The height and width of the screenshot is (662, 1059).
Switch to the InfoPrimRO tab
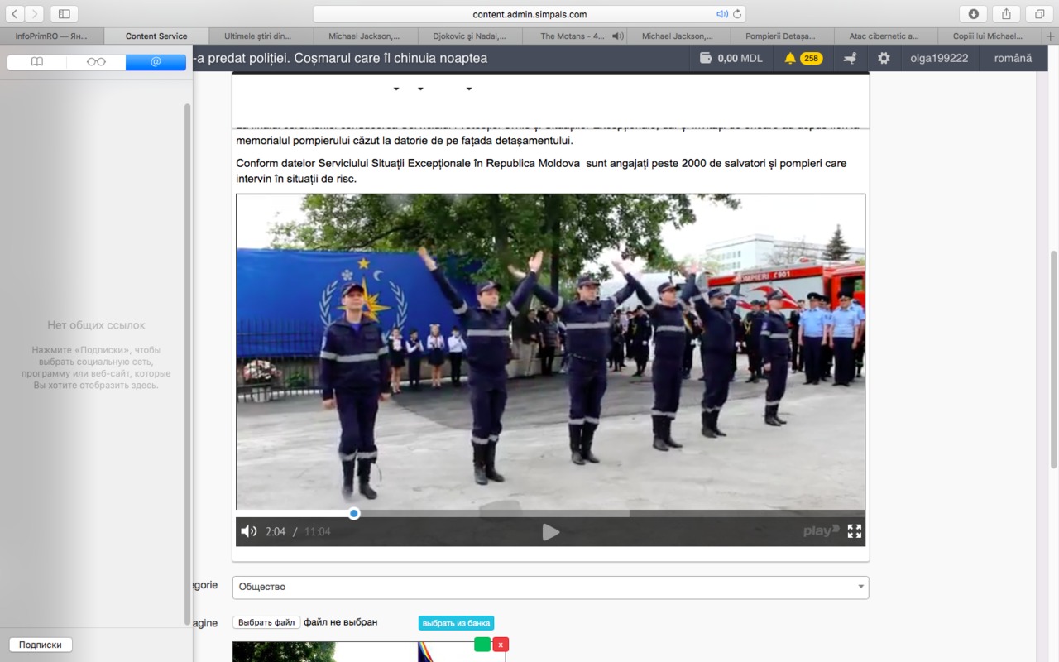click(x=51, y=36)
